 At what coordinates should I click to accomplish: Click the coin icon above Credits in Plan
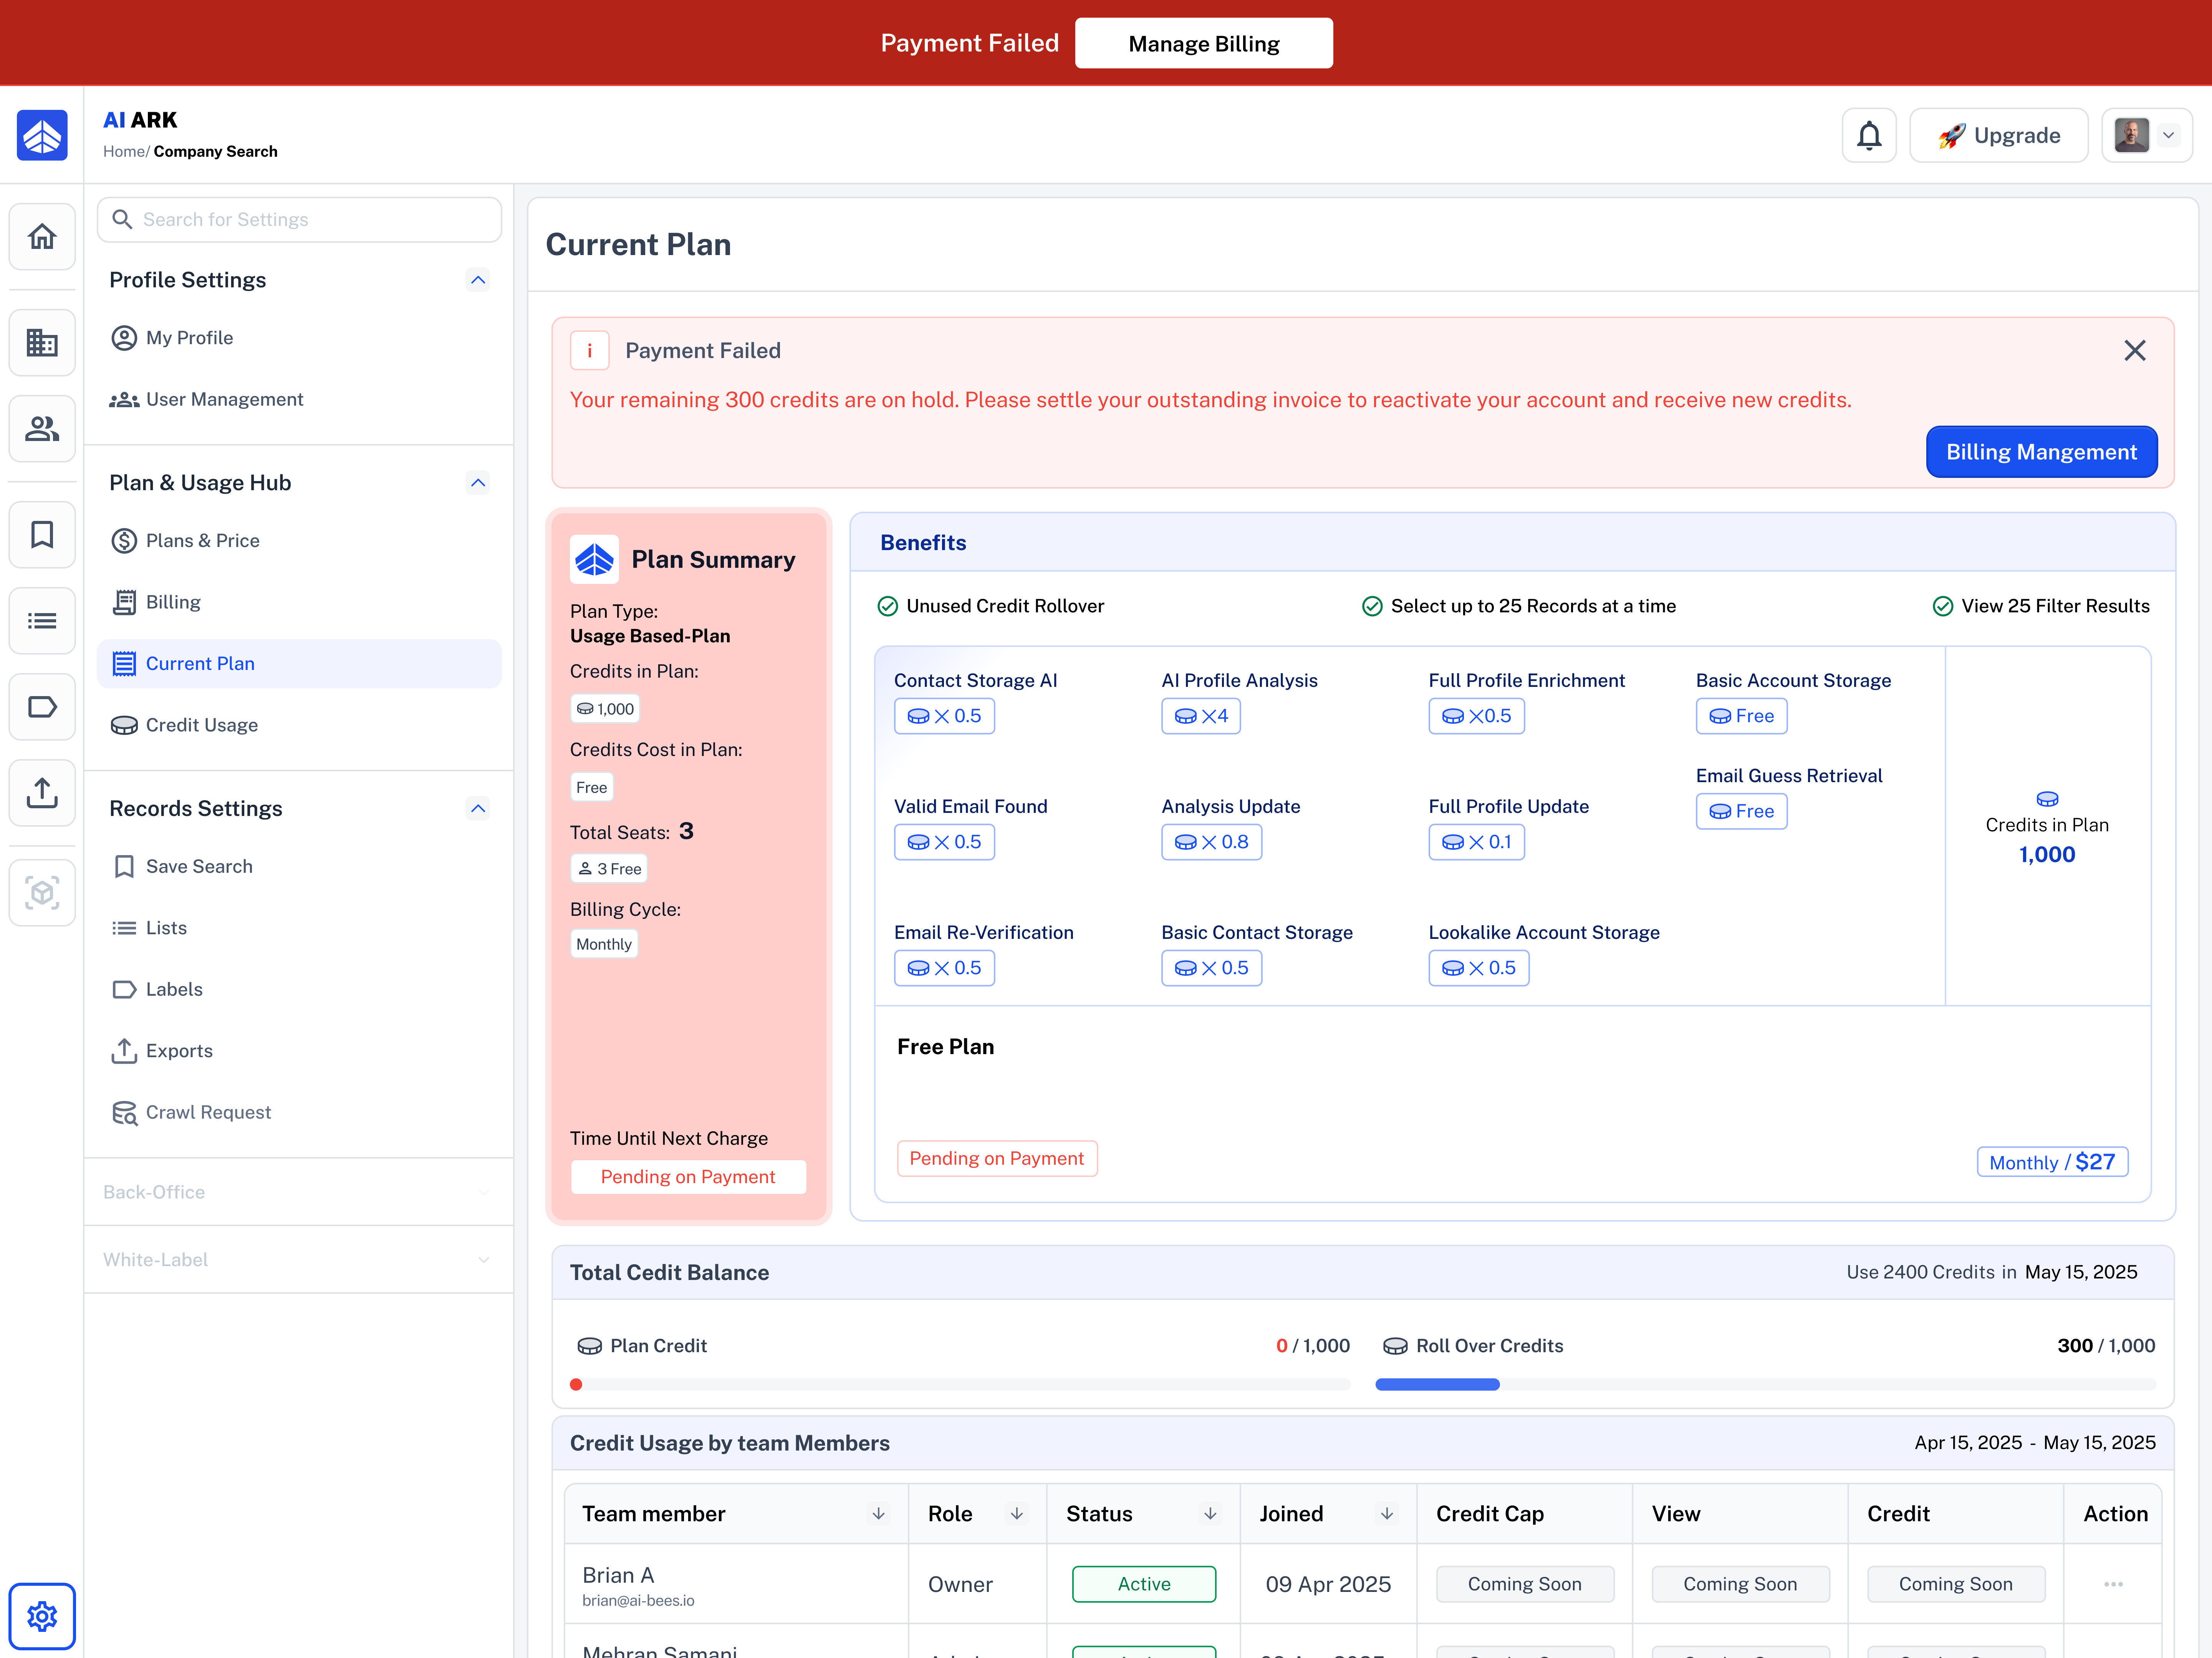[x=2047, y=799]
